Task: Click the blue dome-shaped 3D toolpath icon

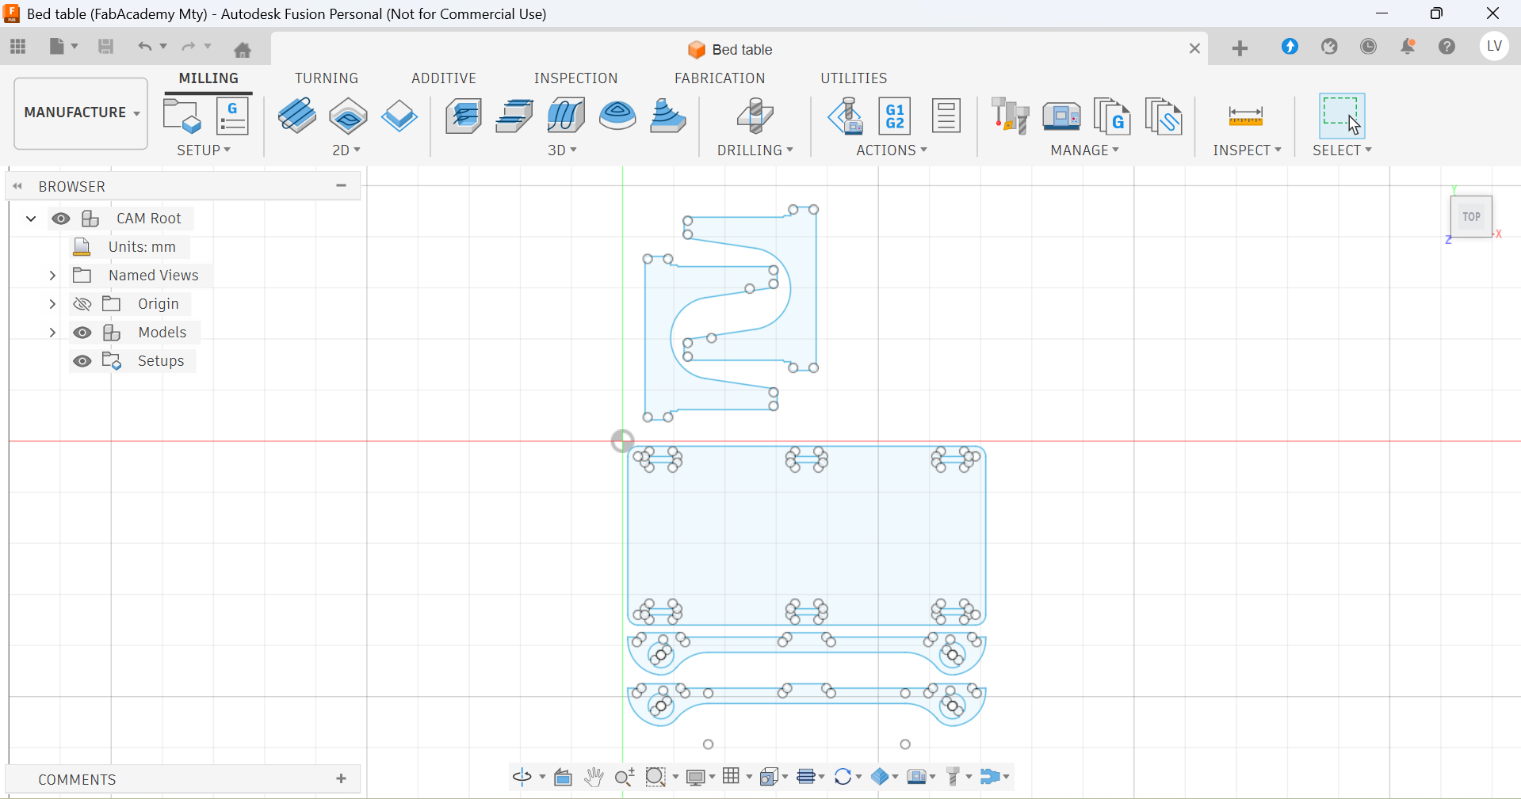Action: pyautogui.click(x=617, y=116)
